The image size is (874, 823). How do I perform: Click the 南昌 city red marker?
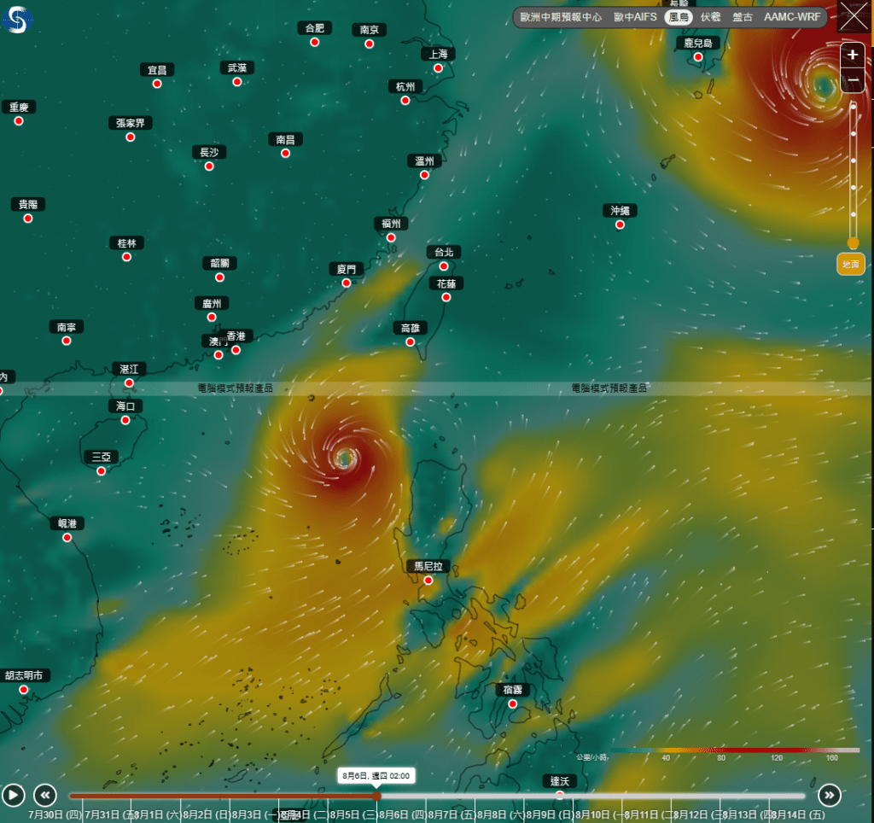tap(285, 154)
